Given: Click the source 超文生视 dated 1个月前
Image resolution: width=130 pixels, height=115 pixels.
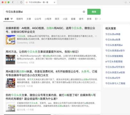Looking at the screenshot, I should coord(21,110).
